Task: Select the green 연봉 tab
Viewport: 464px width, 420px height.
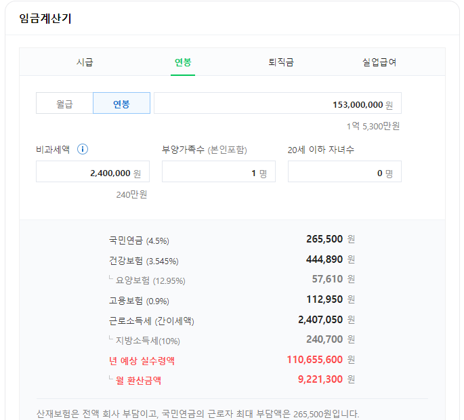Action: click(183, 62)
